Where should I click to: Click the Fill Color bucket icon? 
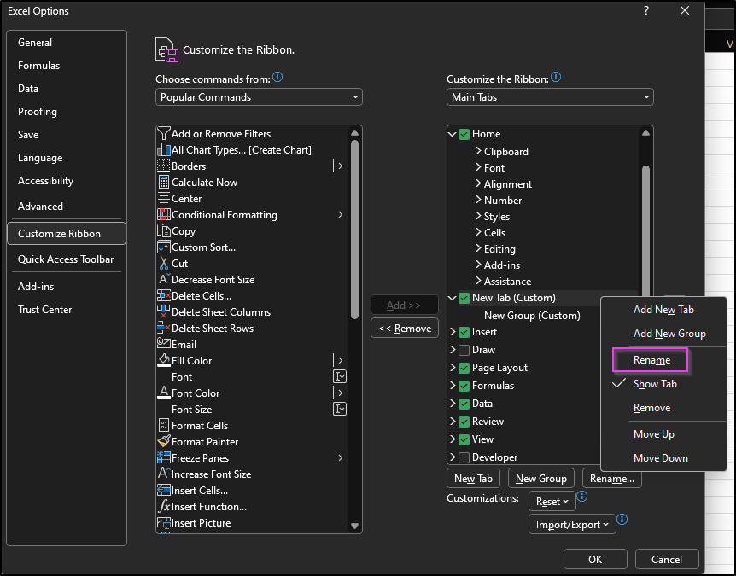tap(164, 360)
